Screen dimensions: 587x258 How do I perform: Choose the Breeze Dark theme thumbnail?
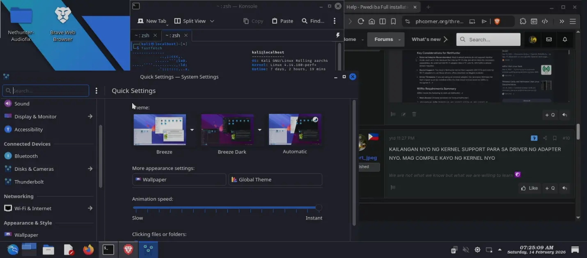click(x=227, y=129)
